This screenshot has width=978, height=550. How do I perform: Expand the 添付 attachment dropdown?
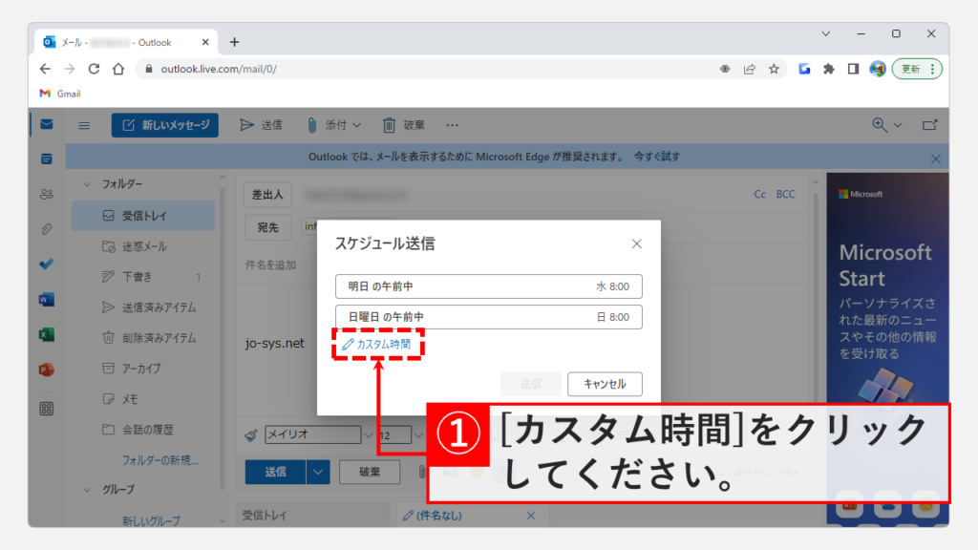point(334,125)
